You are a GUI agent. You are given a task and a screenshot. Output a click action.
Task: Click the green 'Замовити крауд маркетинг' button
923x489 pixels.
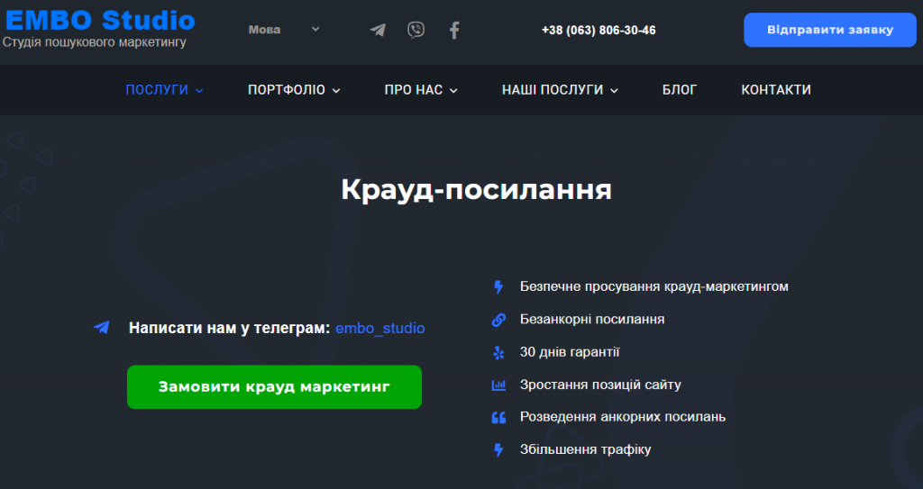(x=274, y=387)
